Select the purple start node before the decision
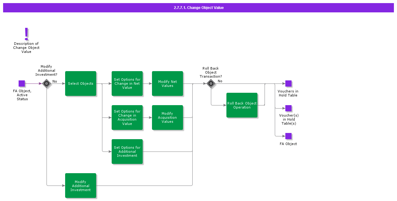Image resolution: width=397 pixels, height=201 pixels. pos(22,83)
